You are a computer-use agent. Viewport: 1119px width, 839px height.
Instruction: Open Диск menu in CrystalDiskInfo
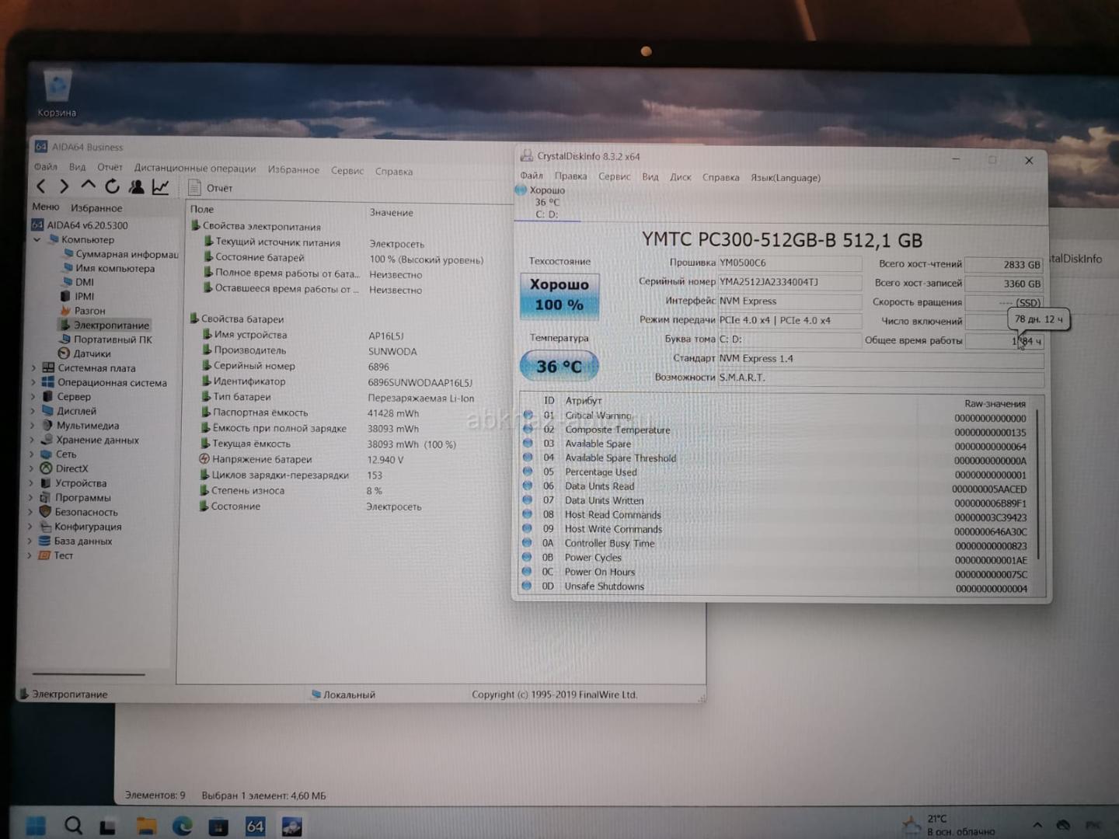pyautogui.click(x=680, y=177)
